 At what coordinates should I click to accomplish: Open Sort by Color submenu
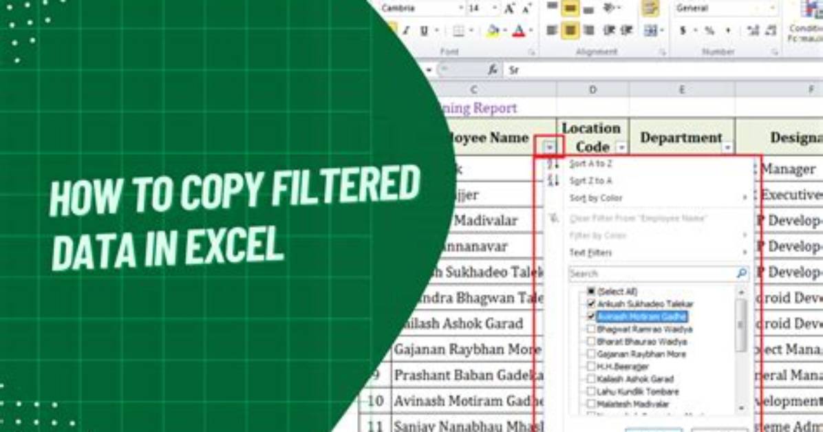click(x=596, y=198)
